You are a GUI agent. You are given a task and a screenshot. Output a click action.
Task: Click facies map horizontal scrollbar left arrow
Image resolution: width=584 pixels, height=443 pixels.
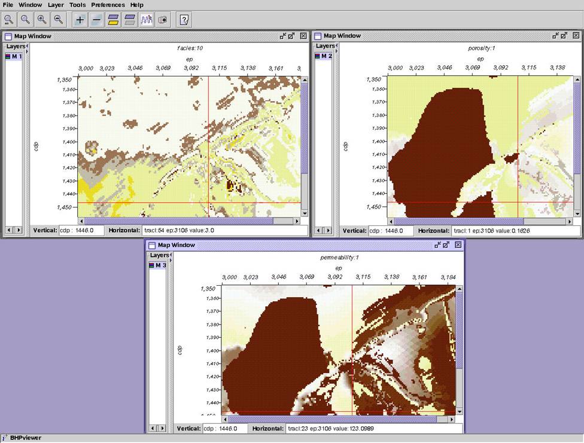[81, 221]
